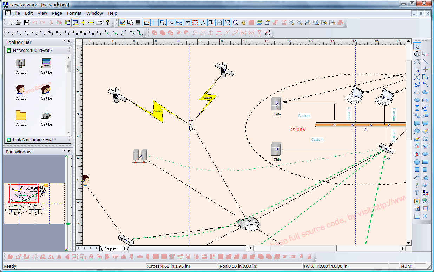The width and height of the screenshot is (434, 272).
Task: Select the curved arc link tool
Action: point(123,33)
